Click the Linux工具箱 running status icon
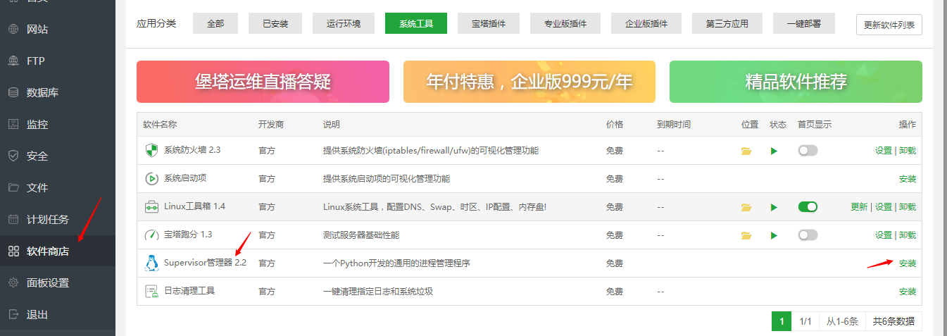This screenshot has width=947, height=336. (x=774, y=207)
